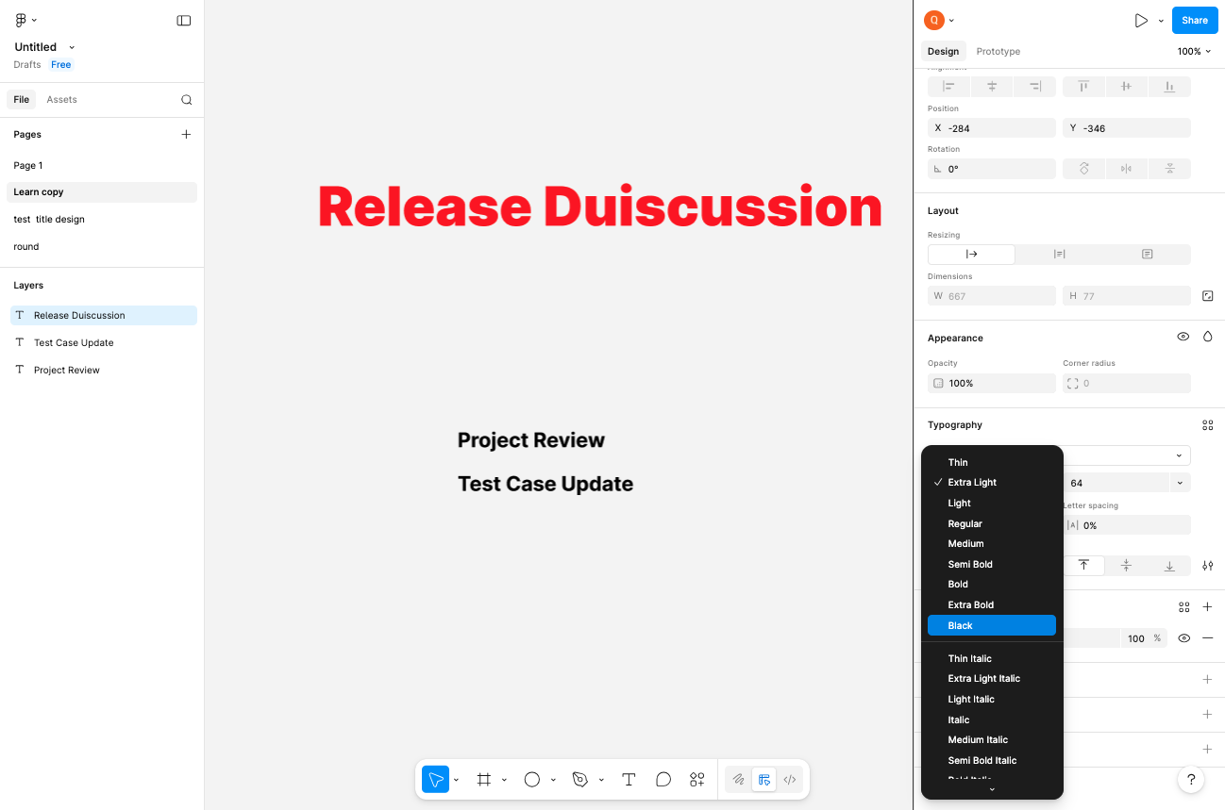Open the Figma main menu logo
The height and width of the screenshot is (810, 1225).
21,20
